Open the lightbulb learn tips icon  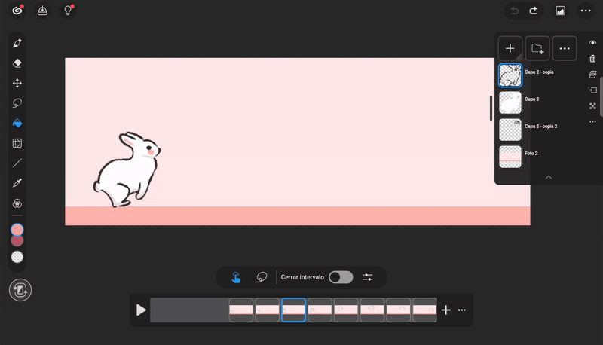(68, 11)
